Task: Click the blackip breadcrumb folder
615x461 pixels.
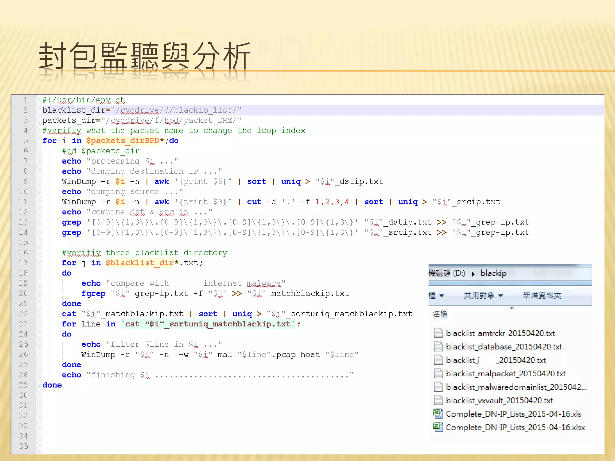Action: point(493,273)
